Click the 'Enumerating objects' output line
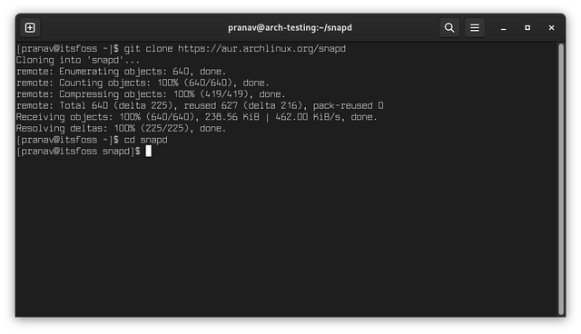This screenshot has height=334, width=581. (121, 72)
